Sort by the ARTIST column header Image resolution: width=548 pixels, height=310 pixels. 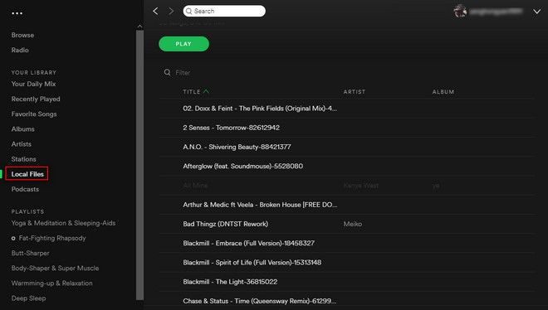tap(354, 92)
